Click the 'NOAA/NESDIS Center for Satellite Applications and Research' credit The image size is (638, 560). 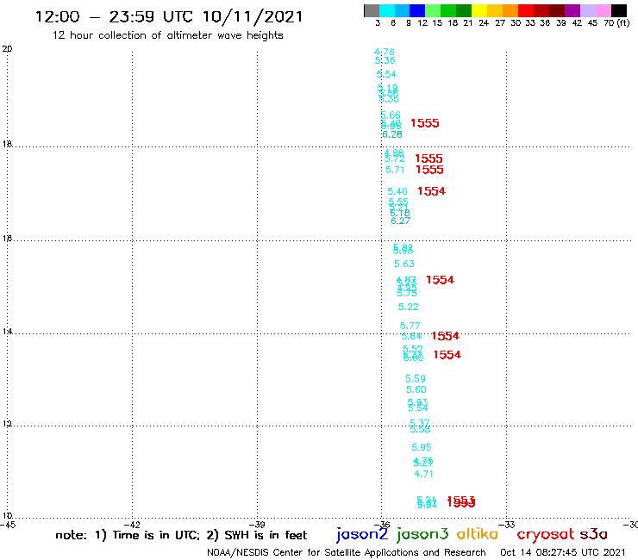(347, 553)
